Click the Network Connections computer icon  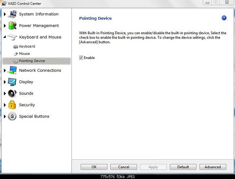tap(12, 70)
